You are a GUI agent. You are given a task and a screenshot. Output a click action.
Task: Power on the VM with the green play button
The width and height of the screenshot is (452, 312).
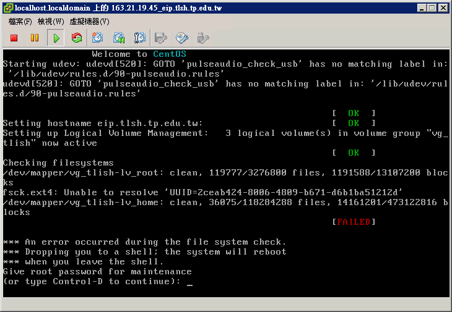pyautogui.click(x=56, y=38)
